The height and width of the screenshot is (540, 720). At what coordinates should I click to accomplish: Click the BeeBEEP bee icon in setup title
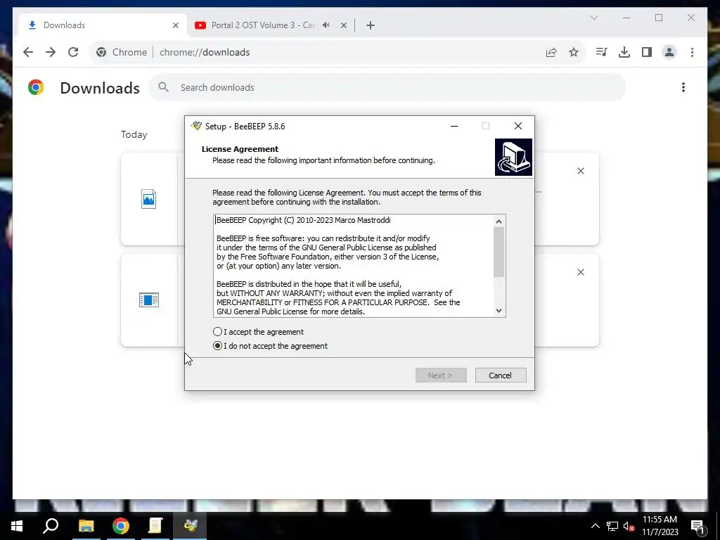197,126
